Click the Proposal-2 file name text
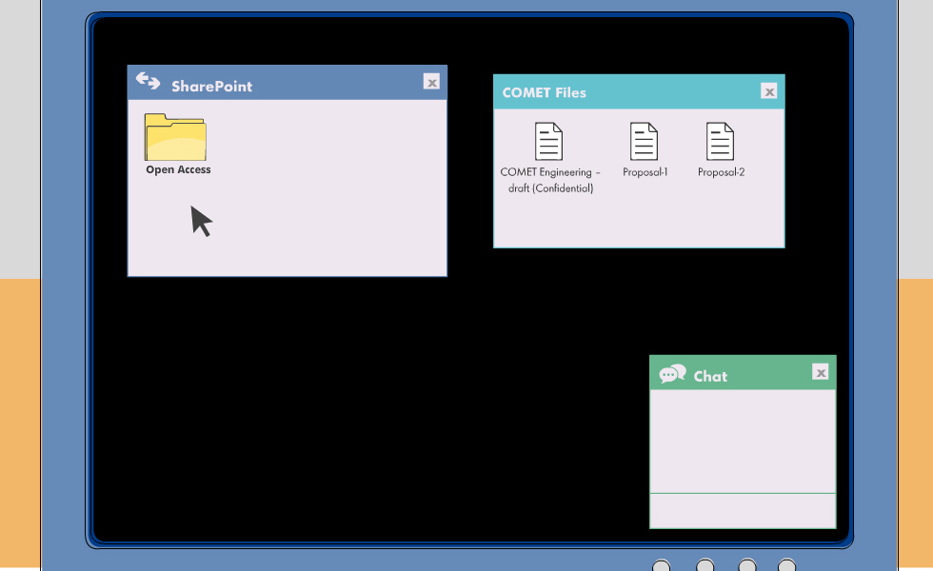Screen dimensions: 933x571 (721, 173)
